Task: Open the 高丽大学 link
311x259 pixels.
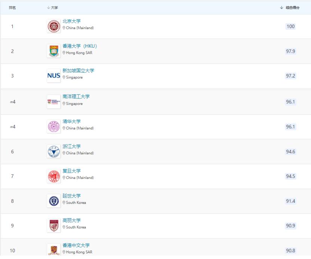Action: pos(72,220)
